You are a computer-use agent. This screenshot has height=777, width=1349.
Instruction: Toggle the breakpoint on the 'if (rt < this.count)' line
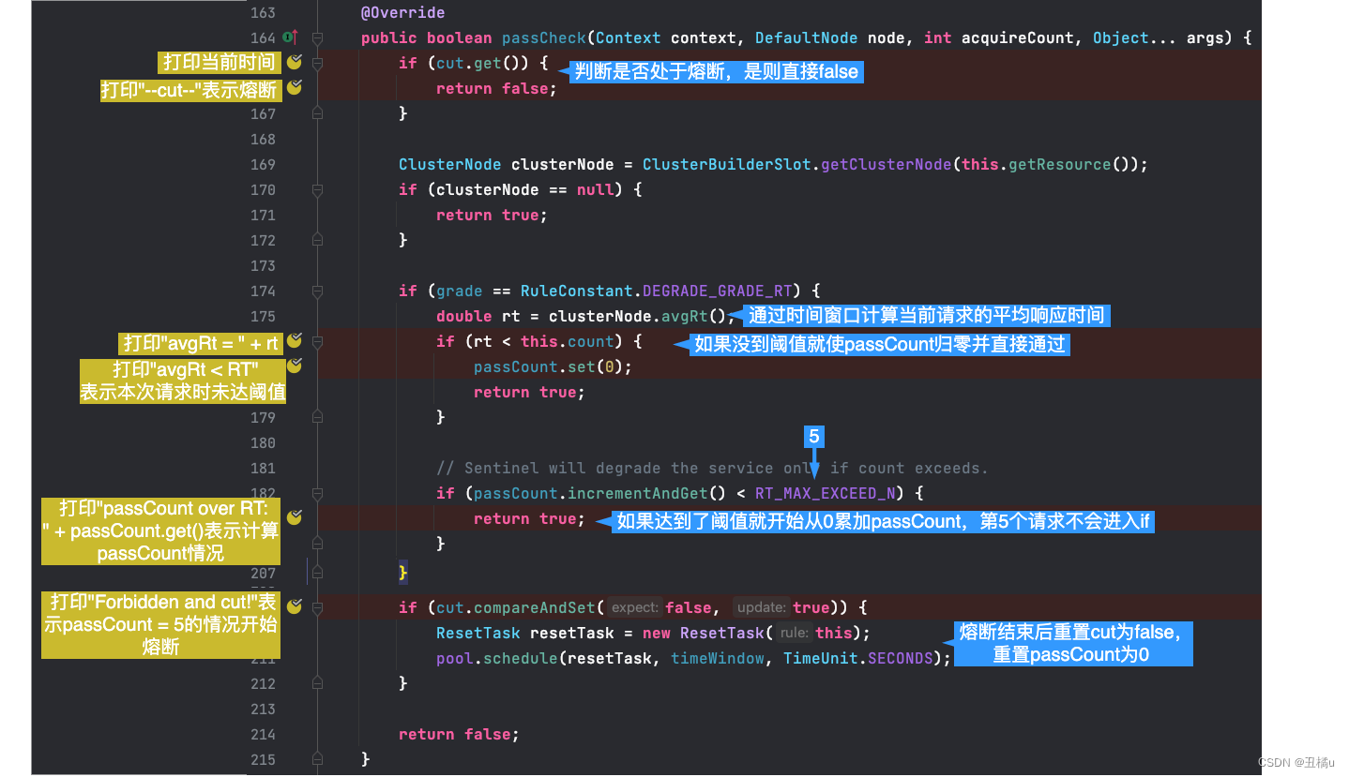(x=295, y=340)
